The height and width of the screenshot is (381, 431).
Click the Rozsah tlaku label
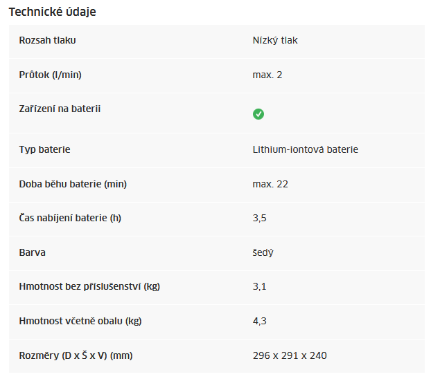coord(47,40)
